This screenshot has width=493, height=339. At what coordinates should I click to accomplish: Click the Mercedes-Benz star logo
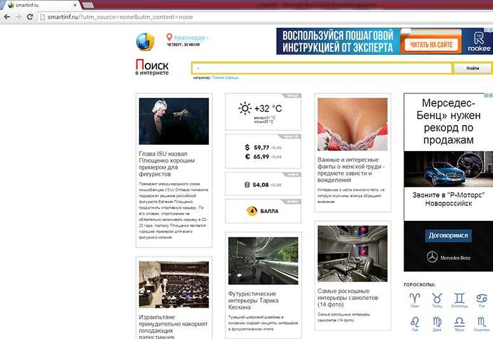click(432, 257)
